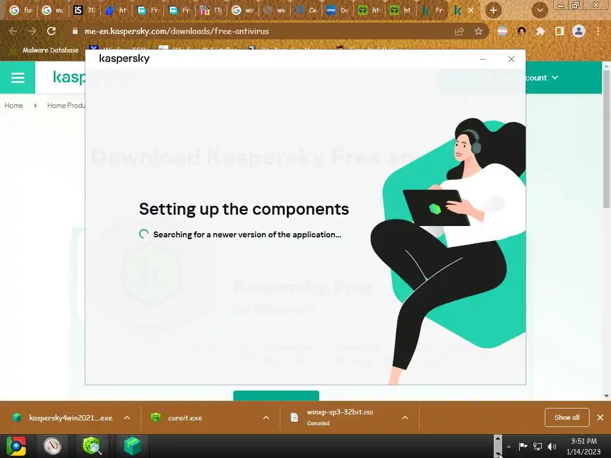Go to Home breadcrumb link
The height and width of the screenshot is (458, 611).
(x=14, y=106)
